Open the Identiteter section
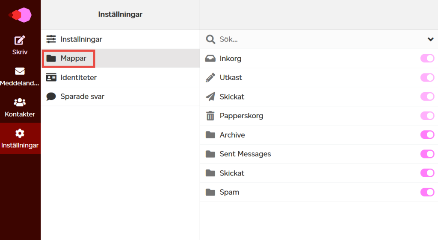 (120, 77)
